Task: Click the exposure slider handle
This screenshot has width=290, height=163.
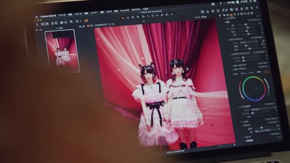Action: tap(246, 24)
